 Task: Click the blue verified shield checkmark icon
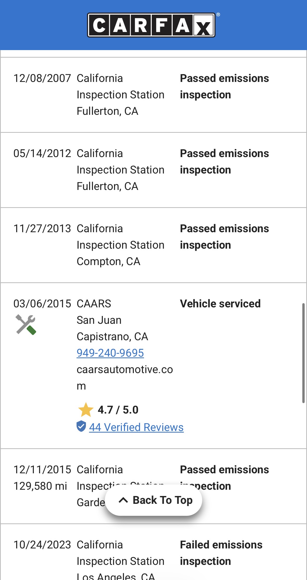[x=81, y=427]
